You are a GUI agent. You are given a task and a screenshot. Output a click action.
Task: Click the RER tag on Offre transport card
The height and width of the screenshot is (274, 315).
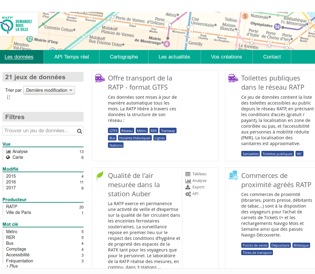(x=154, y=131)
